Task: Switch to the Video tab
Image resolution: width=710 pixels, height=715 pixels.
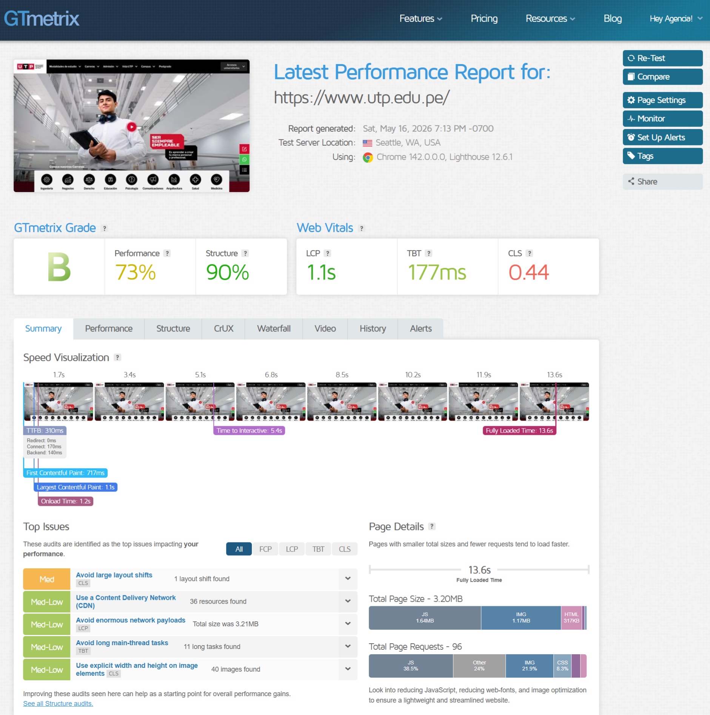Action: [325, 328]
